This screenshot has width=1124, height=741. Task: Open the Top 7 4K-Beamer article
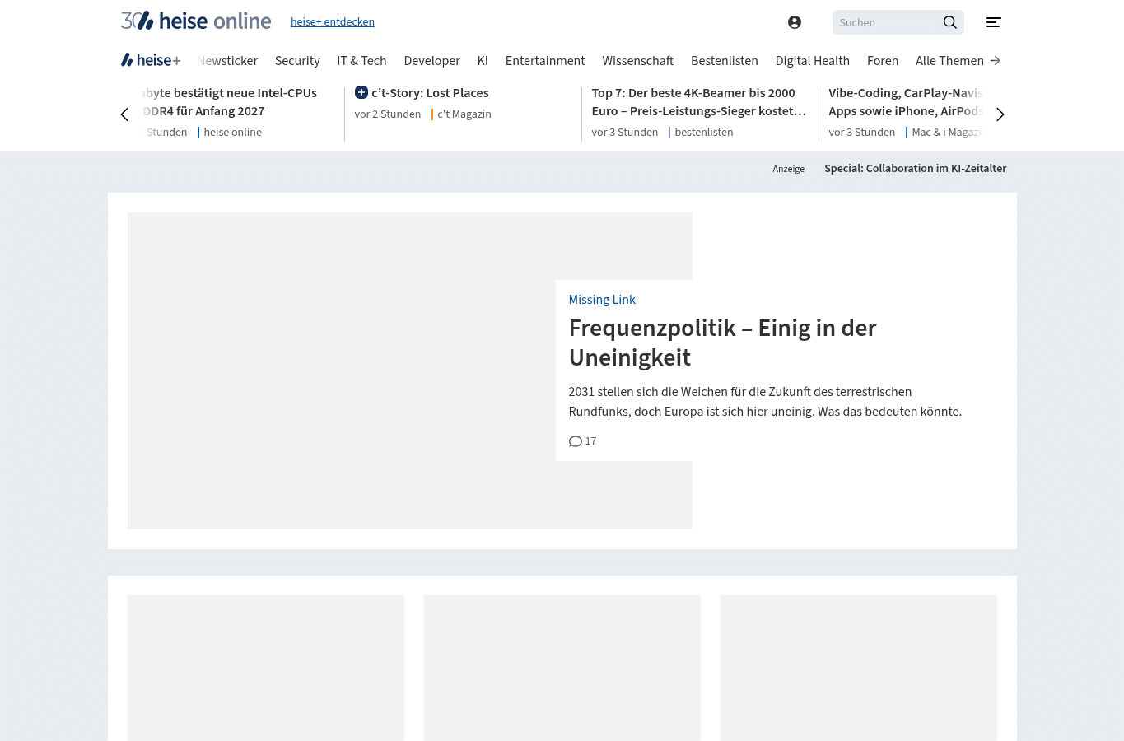click(x=698, y=102)
